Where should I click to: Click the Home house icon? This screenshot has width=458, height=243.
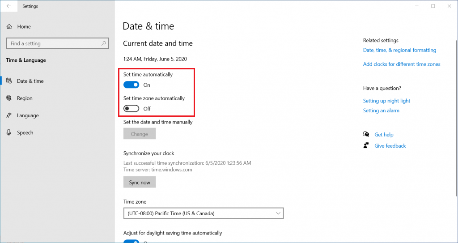click(9, 26)
